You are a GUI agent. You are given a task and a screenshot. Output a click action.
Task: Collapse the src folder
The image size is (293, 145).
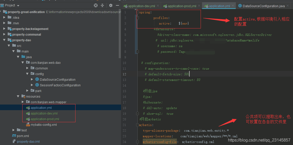click(9, 46)
